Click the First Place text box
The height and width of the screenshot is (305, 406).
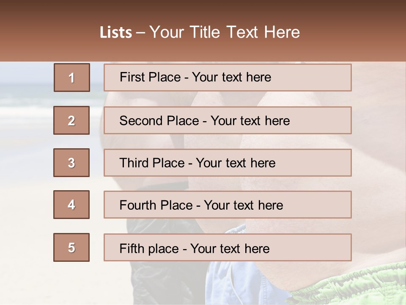[228, 78]
